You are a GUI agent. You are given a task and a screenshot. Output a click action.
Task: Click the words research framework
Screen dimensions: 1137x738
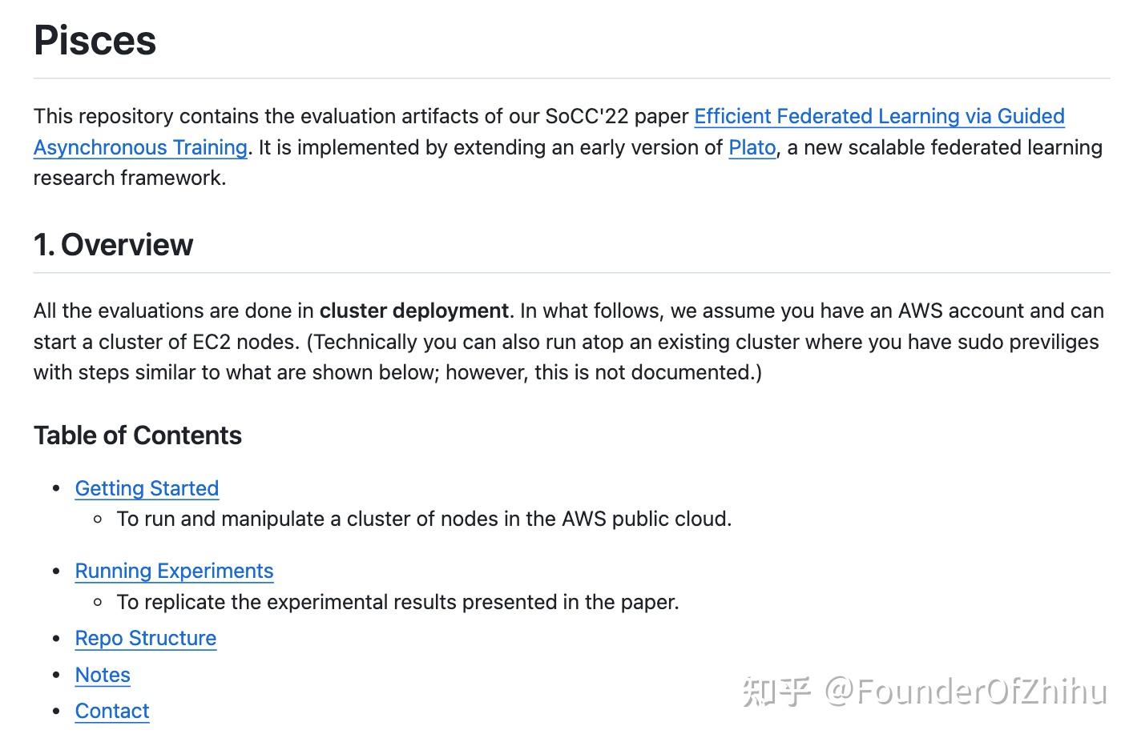click(129, 178)
